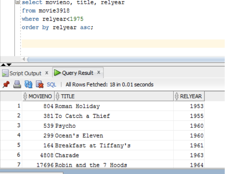Select the 1955 release year cell
The width and height of the screenshot is (225, 174).
click(189, 116)
